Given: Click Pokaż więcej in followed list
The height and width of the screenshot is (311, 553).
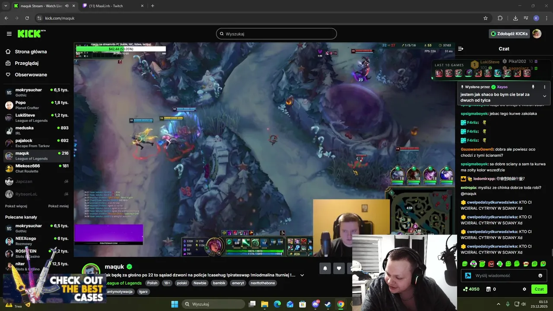Looking at the screenshot, I should coord(16,206).
